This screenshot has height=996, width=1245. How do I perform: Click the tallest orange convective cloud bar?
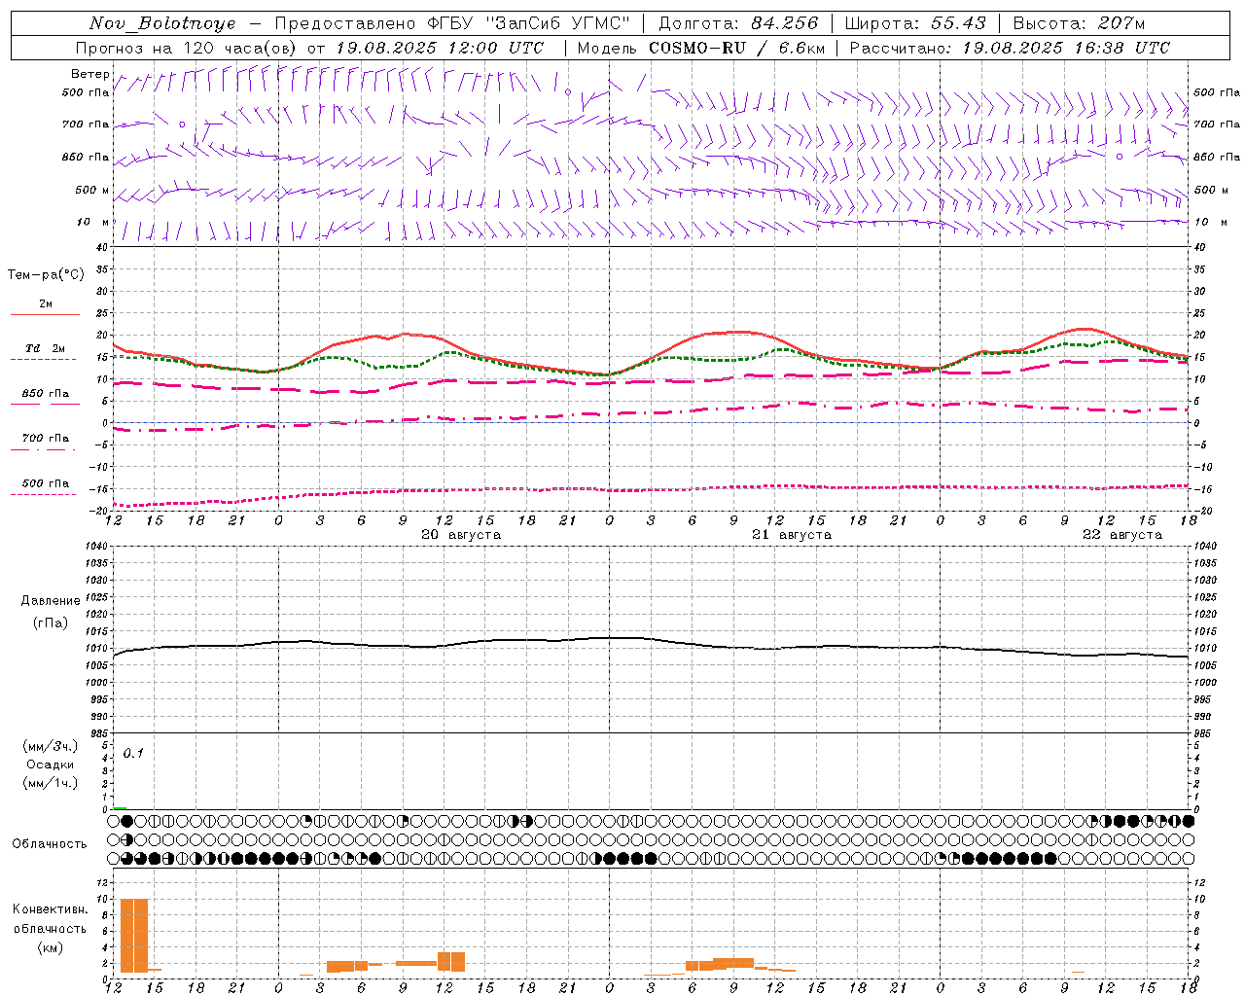[134, 936]
